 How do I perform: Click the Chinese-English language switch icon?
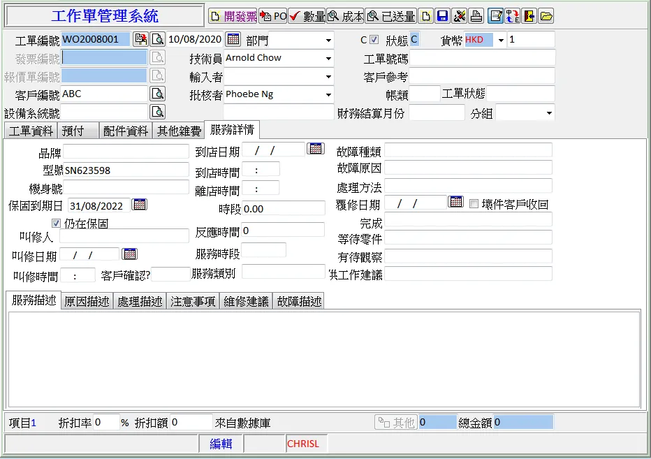click(513, 16)
